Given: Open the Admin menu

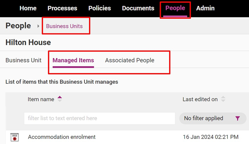Looking at the screenshot, I should click(205, 8).
